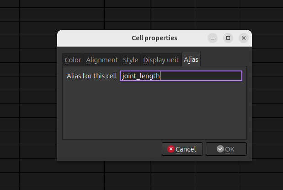Image resolution: width=283 pixels, height=190 pixels.
Task: Click the spreadsheet grid below the dialog
Action: 137,176
